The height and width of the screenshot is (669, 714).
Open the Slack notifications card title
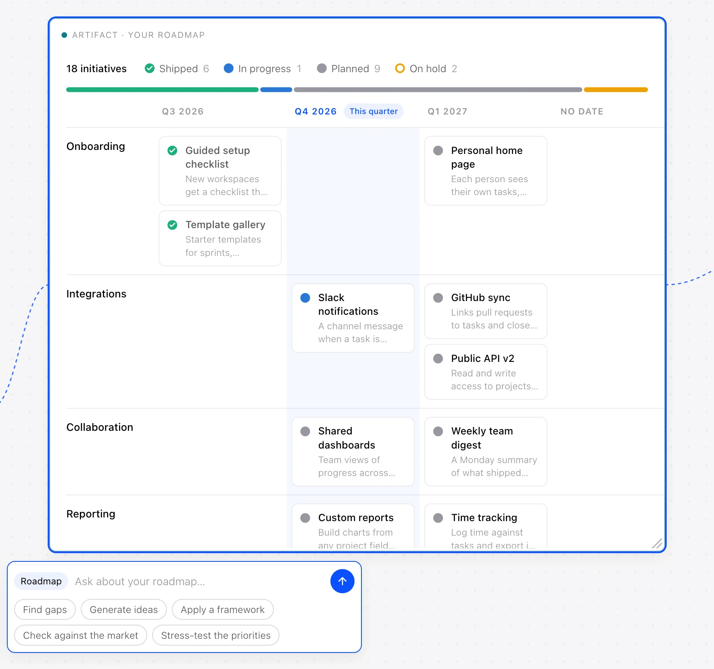coord(348,304)
